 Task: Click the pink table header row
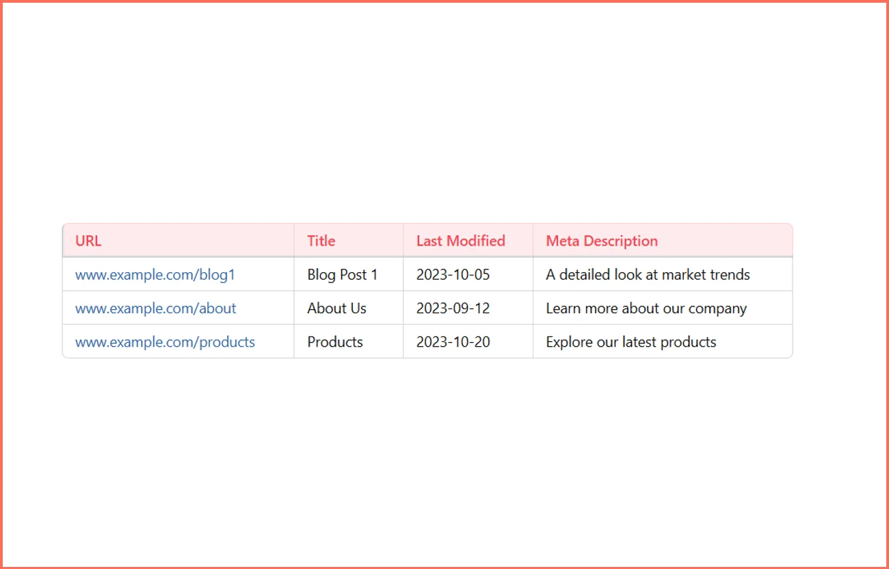[x=427, y=241]
